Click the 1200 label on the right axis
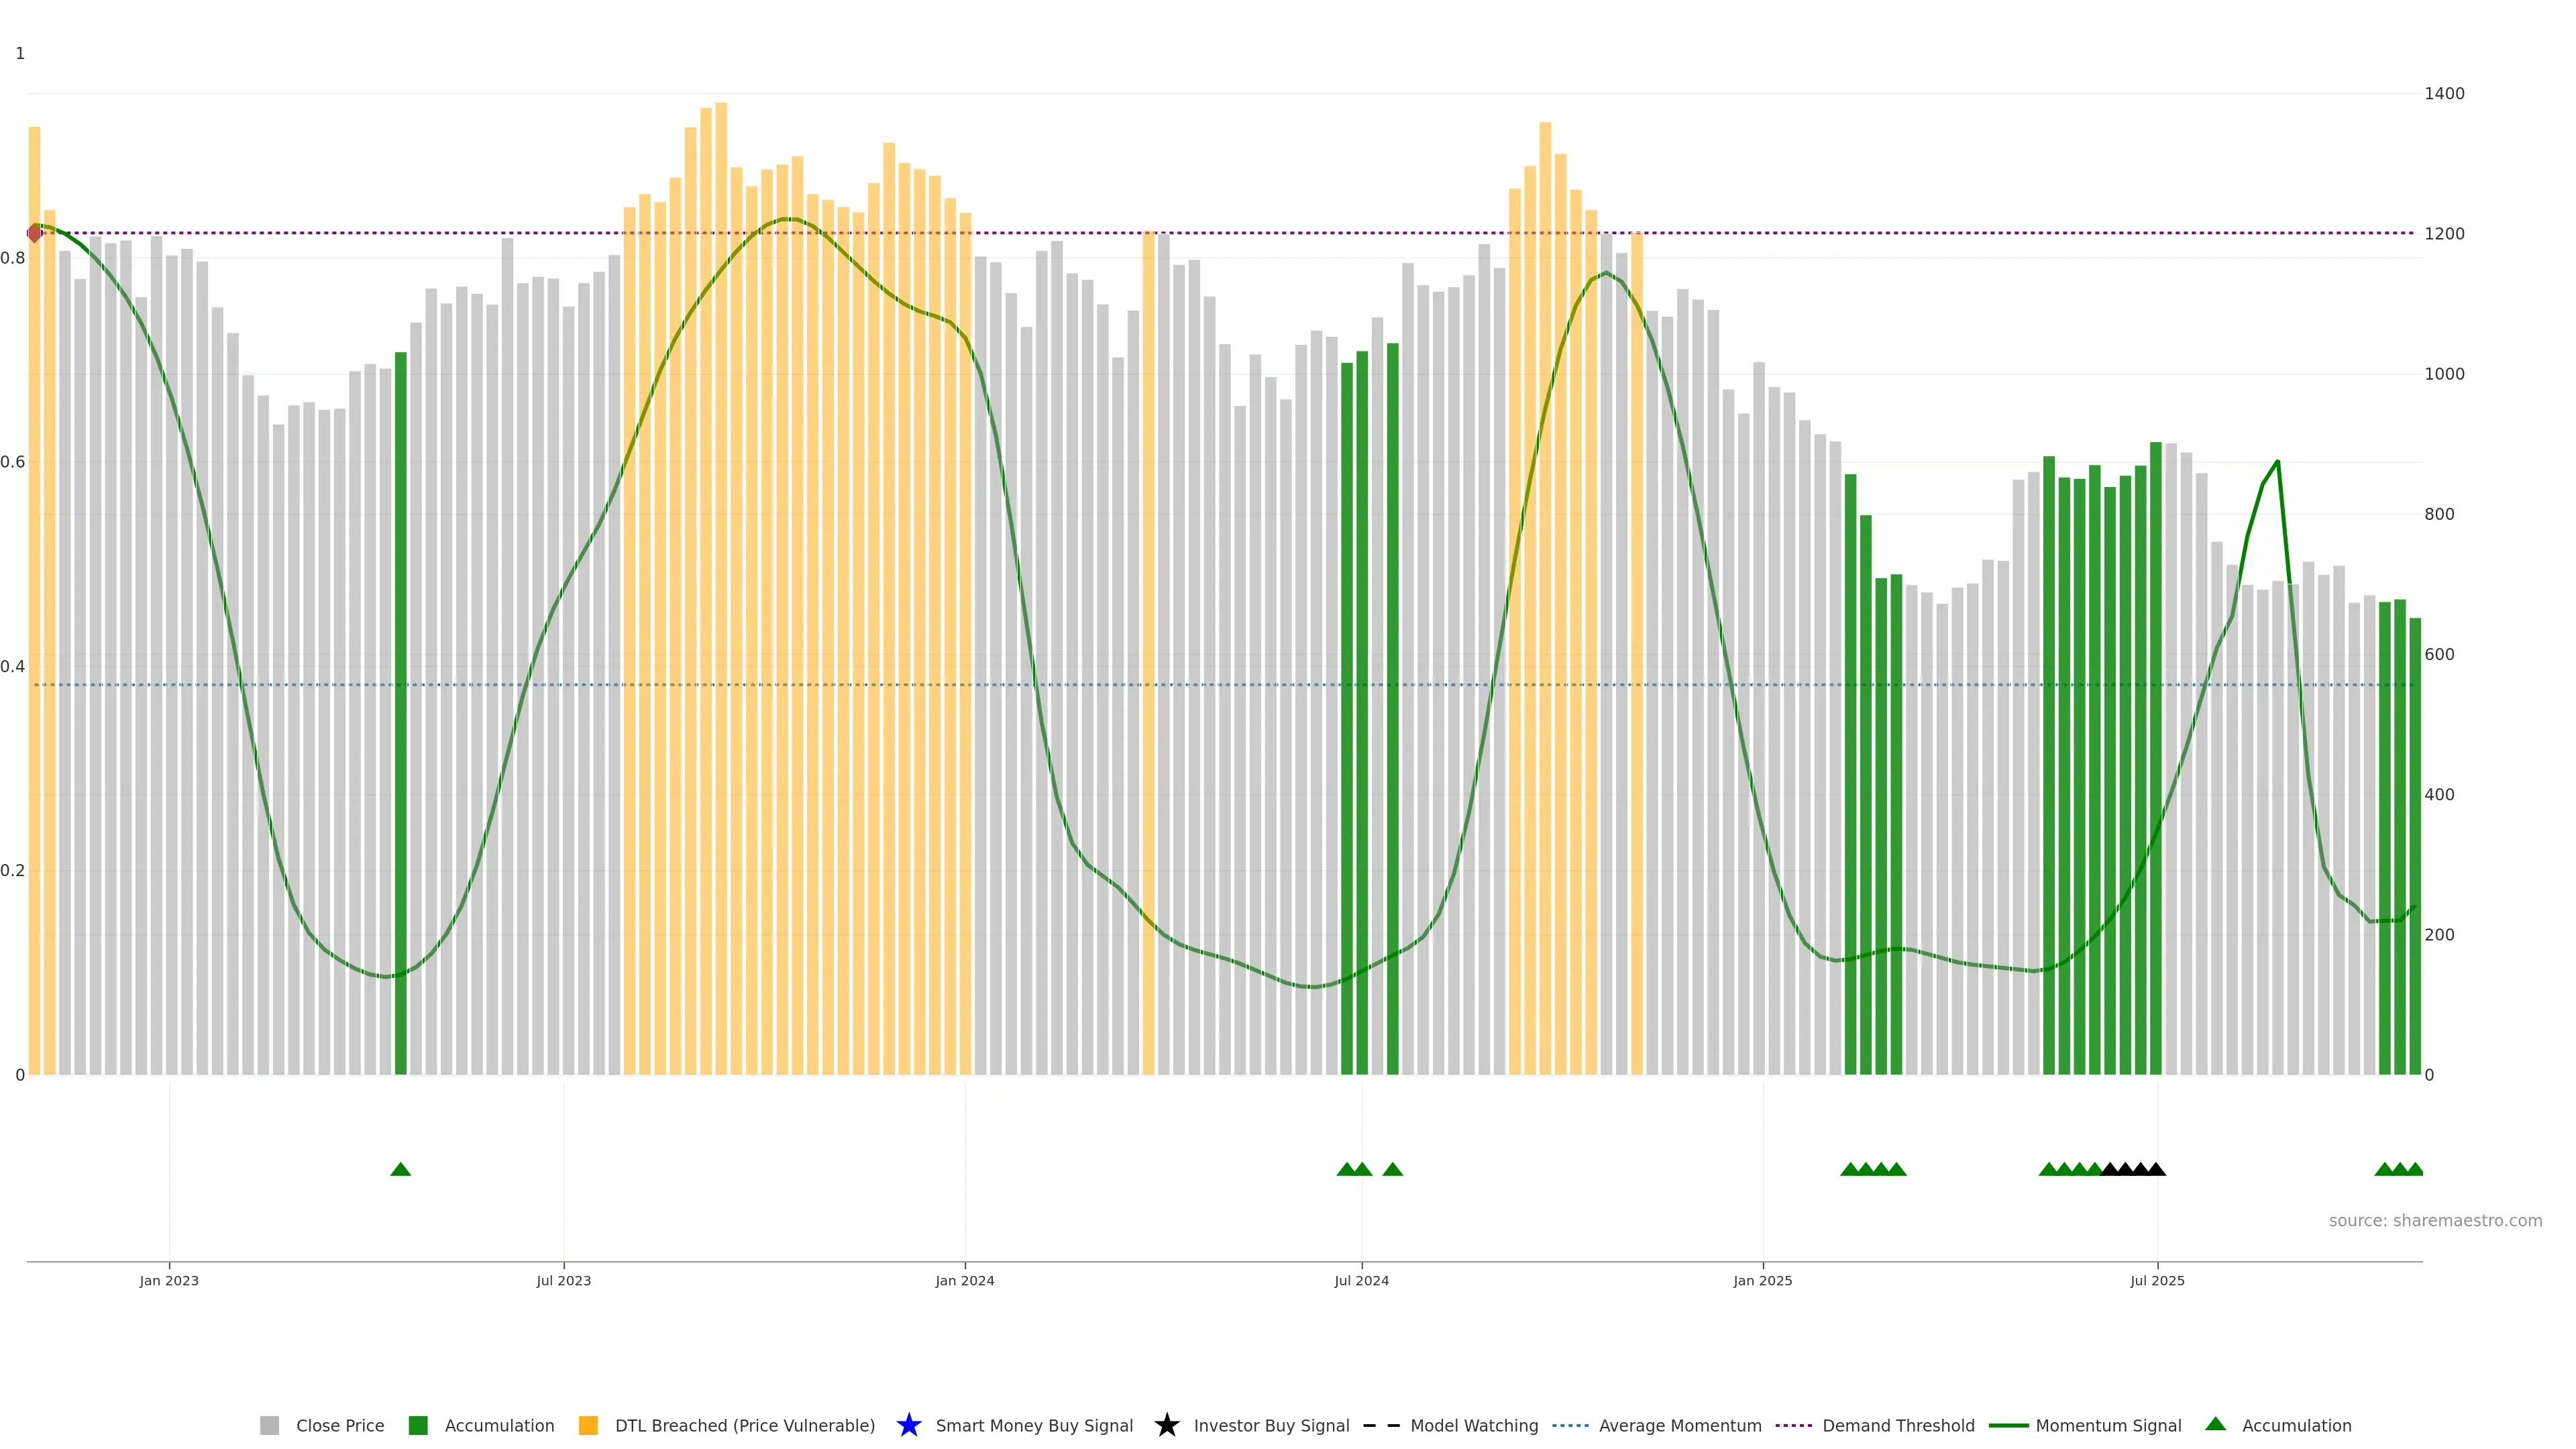2576x1449 pixels. tap(2444, 233)
